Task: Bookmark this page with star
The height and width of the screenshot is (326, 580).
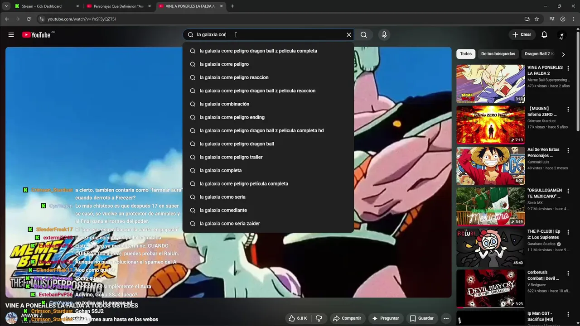Action: [537, 19]
